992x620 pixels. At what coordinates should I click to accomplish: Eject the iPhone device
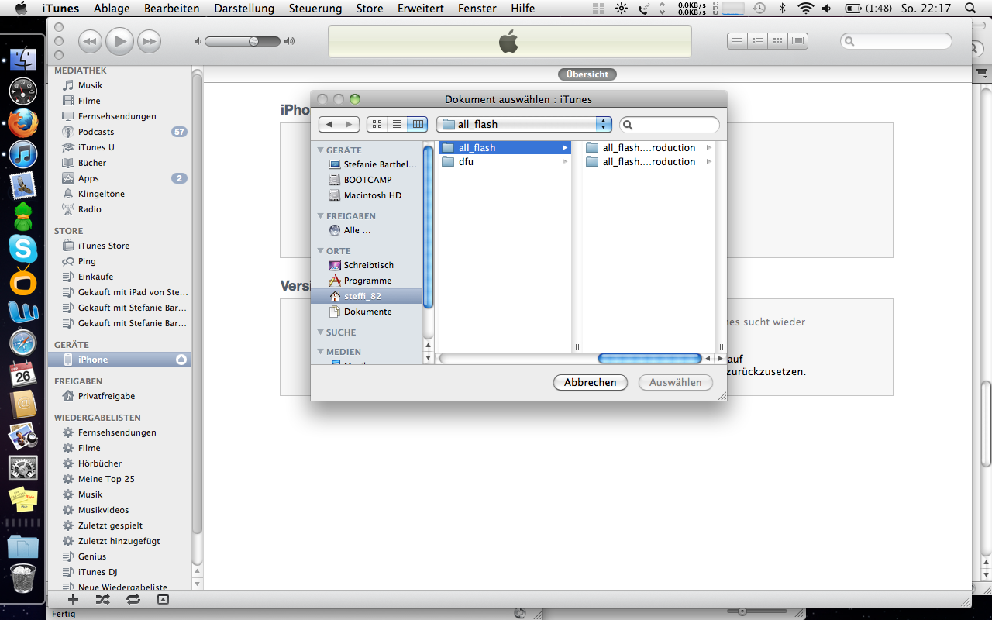181,360
